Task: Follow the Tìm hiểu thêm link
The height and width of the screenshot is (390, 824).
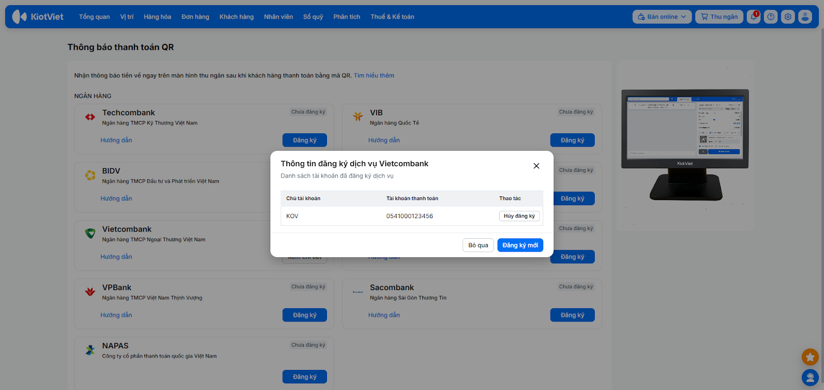Action: 374,76
